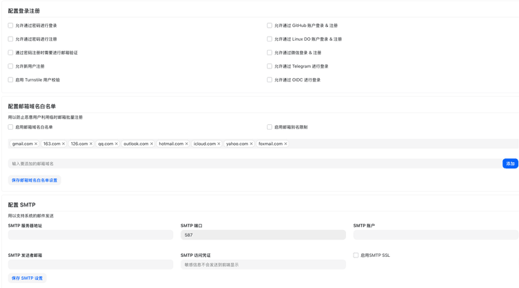Click the 配置邮箱域名白名单 section heading
The image size is (519, 288).
[32, 106]
